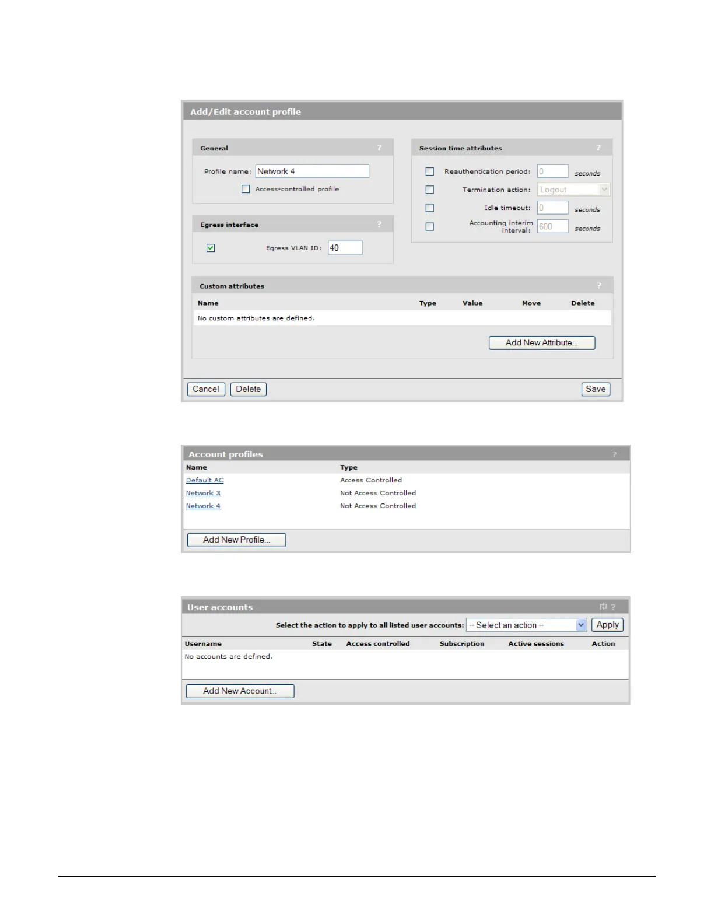Screen dimensions: 714x924
Task: Click Add New Profile button
Action: click(236, 540)
